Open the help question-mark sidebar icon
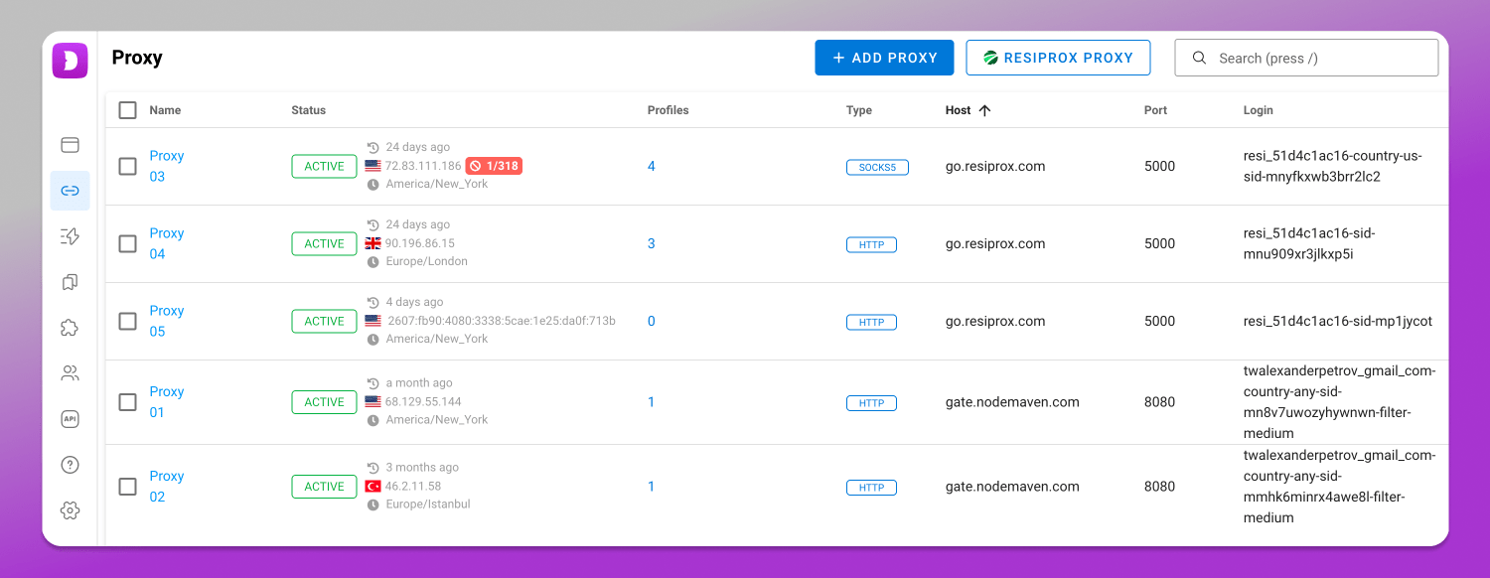The height and width of the screenshot is (578, 1490). (70, 465)
